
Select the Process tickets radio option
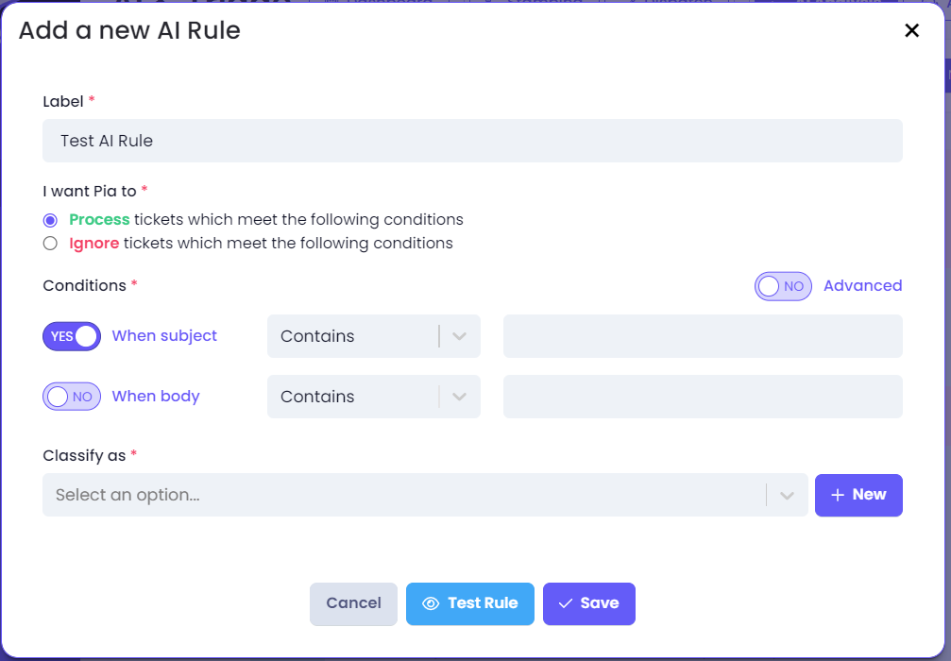point(50,219)
